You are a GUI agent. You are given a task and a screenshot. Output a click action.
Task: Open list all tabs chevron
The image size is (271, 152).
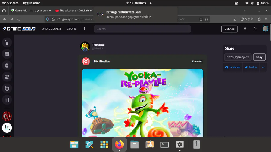coord(244,11)
